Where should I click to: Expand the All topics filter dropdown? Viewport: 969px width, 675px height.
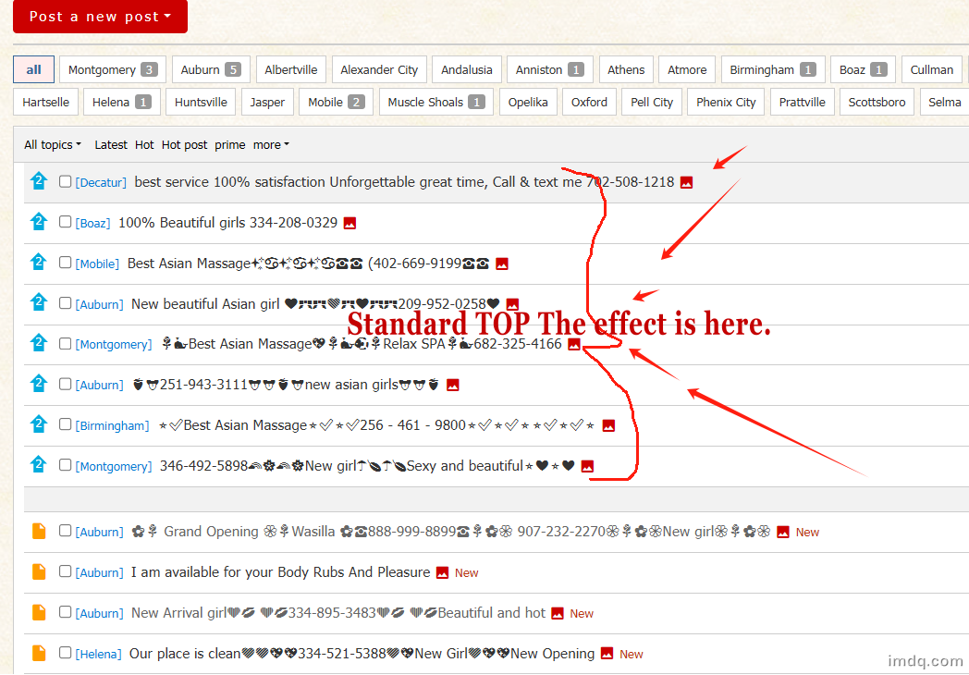pyautogui.click(x=53, y=144)
